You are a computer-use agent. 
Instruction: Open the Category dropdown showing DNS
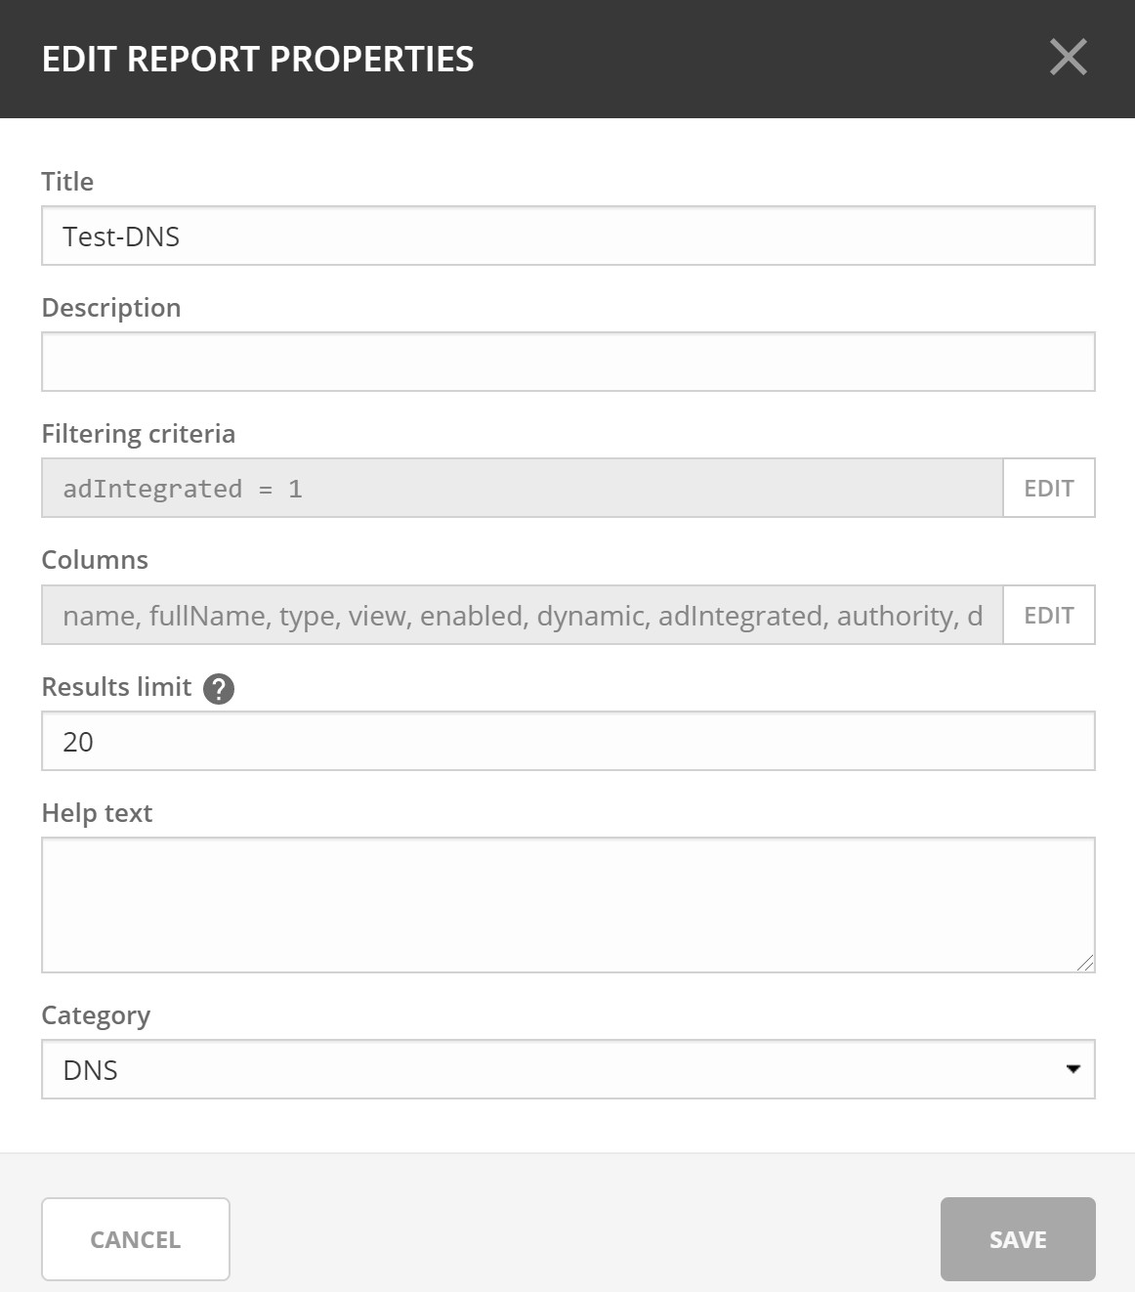(x=567, y=1070)
